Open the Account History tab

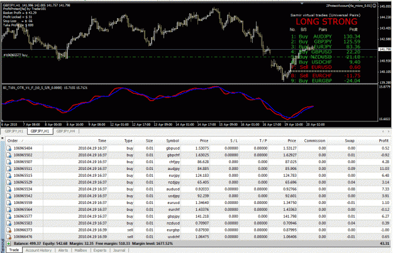click(38, 250)
